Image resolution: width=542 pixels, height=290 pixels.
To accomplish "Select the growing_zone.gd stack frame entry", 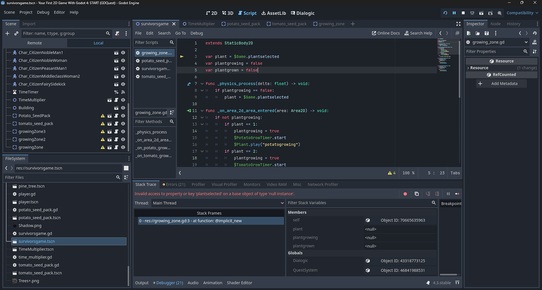I will pyautogui.click(x=209, y=221).
